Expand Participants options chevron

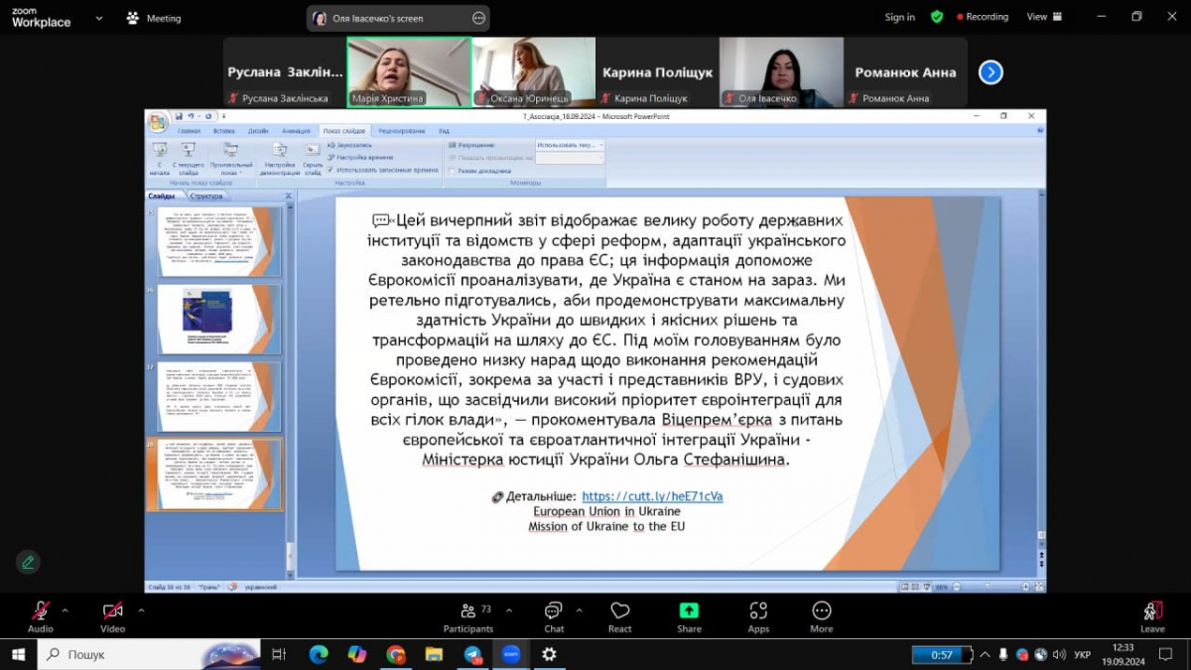pyautogui.click(x=504, y=610)
